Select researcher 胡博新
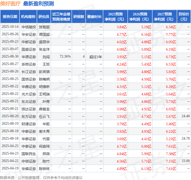 tap(44, 87)
